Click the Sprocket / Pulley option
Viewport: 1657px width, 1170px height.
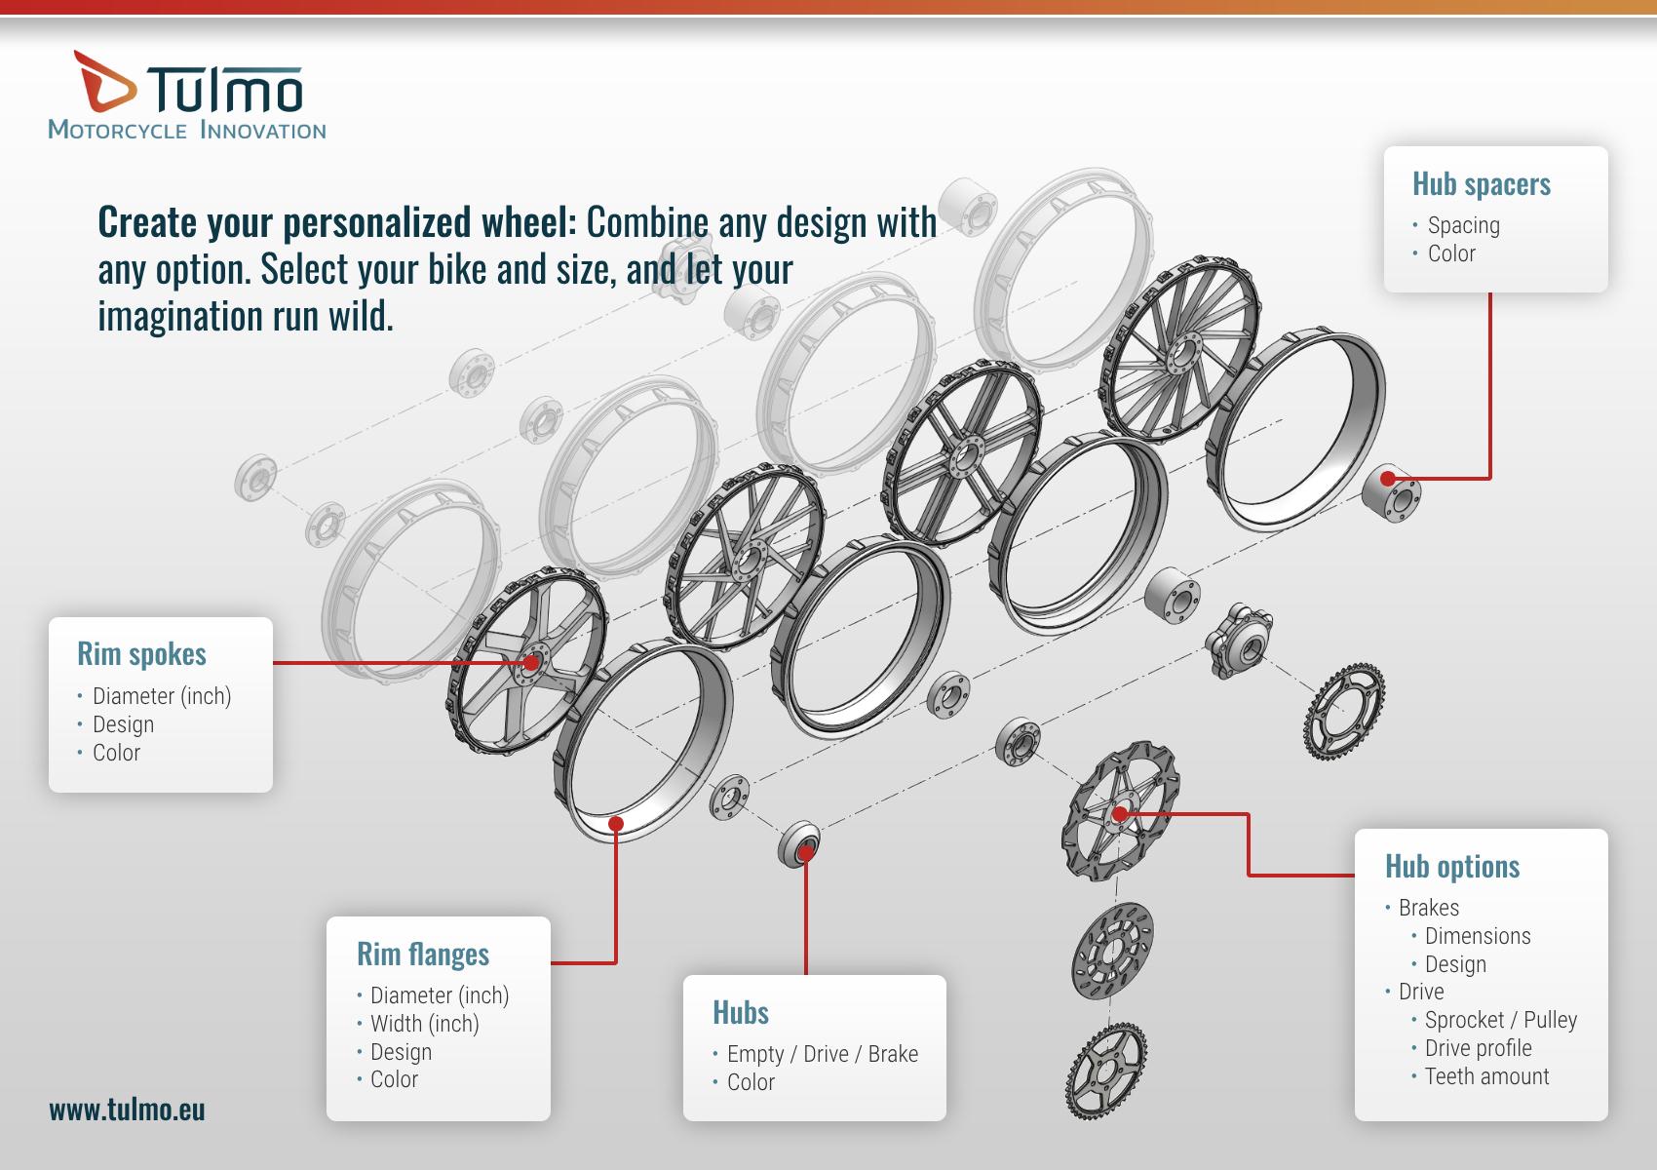pos(1500,1020)
